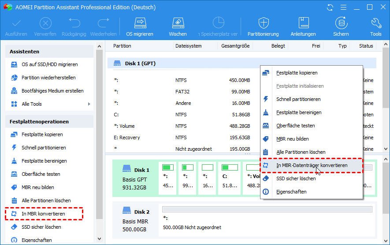The image size is (390, 245).
Task: Click the 99... partition block on Disk 1
Action: coord(187,178)
